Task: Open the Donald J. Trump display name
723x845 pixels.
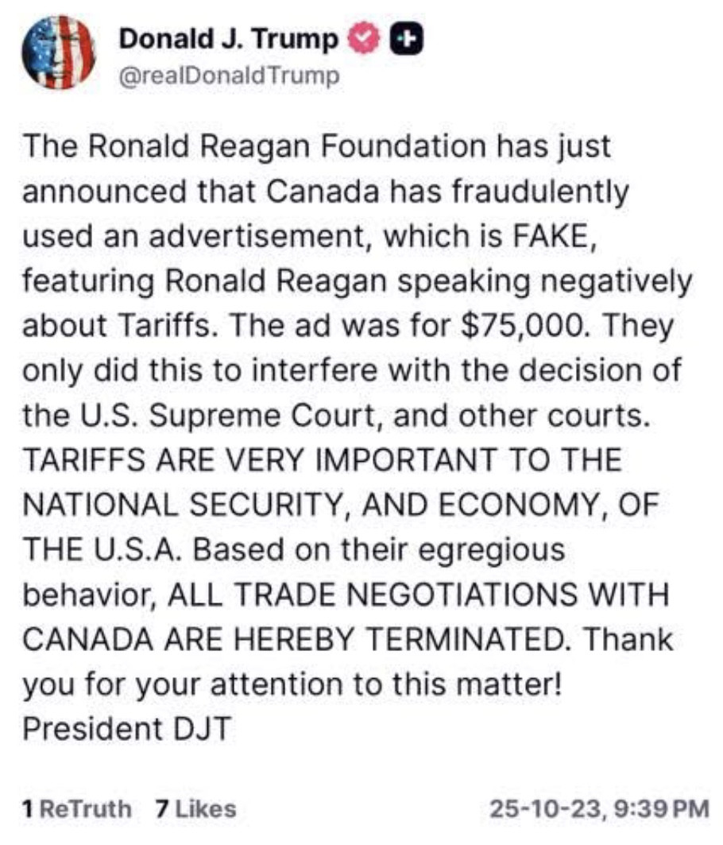Action: click(x=230, y=38)
